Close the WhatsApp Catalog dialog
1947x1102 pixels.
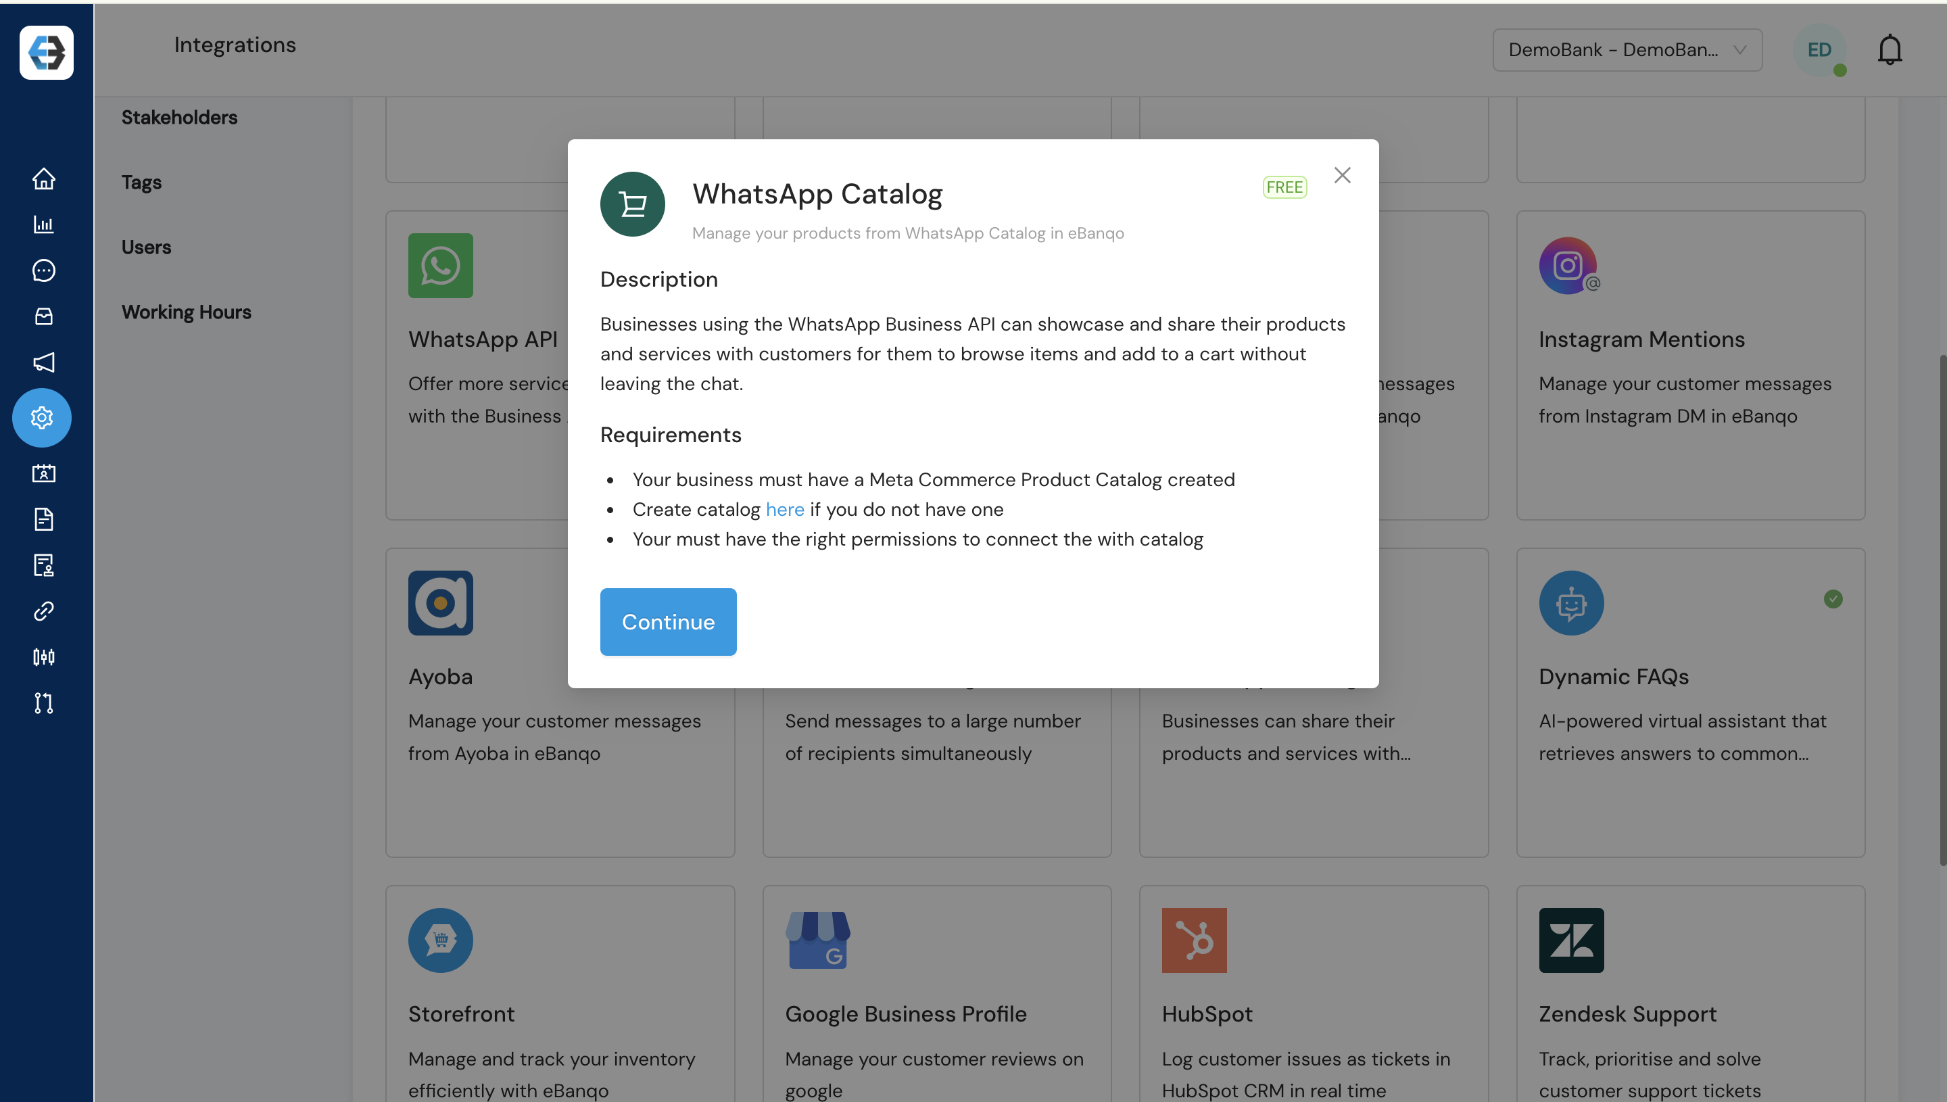[1343, 175]
